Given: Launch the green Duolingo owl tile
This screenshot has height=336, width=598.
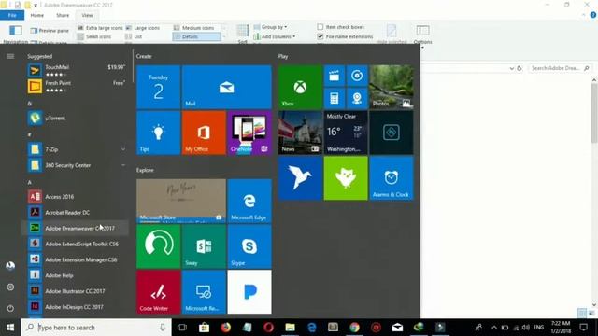Looking at the screenshot, I should (346, 178).
